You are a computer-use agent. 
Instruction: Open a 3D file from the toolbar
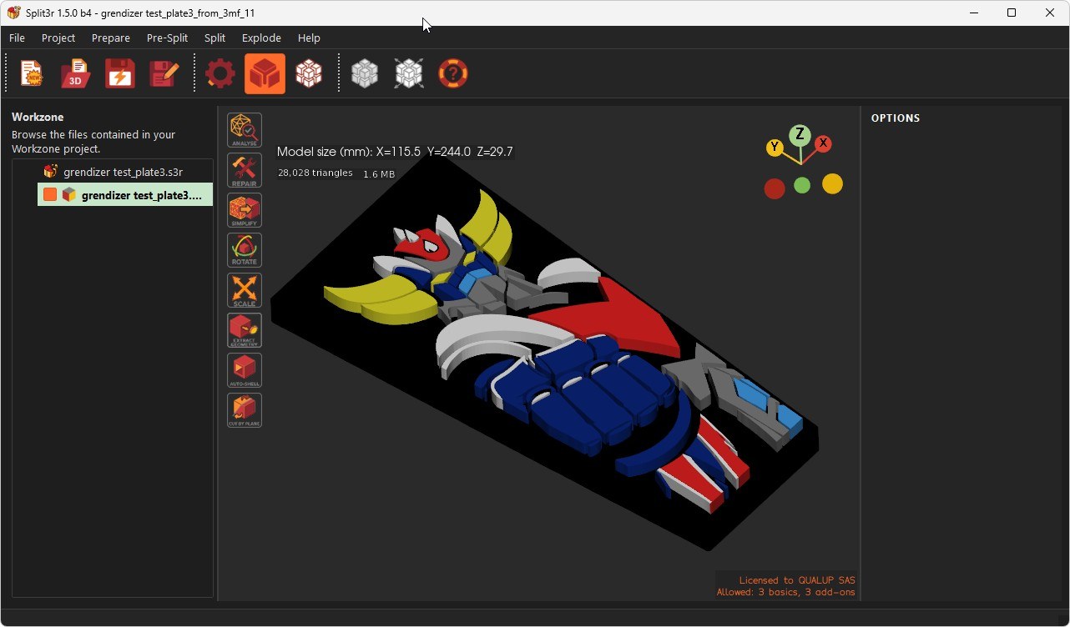click(x=76, y=74)
